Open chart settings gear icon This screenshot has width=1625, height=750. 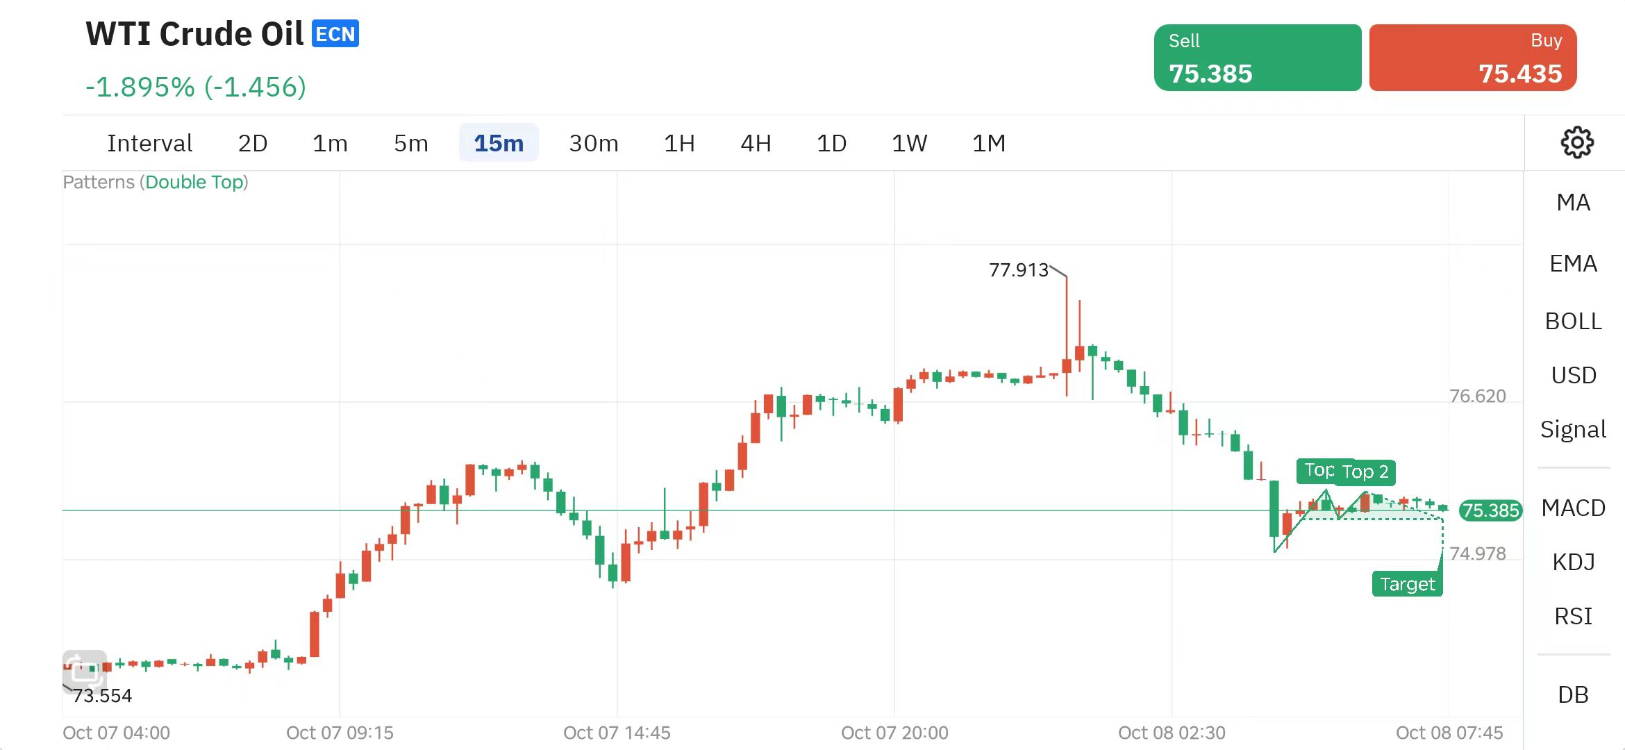1576,142
